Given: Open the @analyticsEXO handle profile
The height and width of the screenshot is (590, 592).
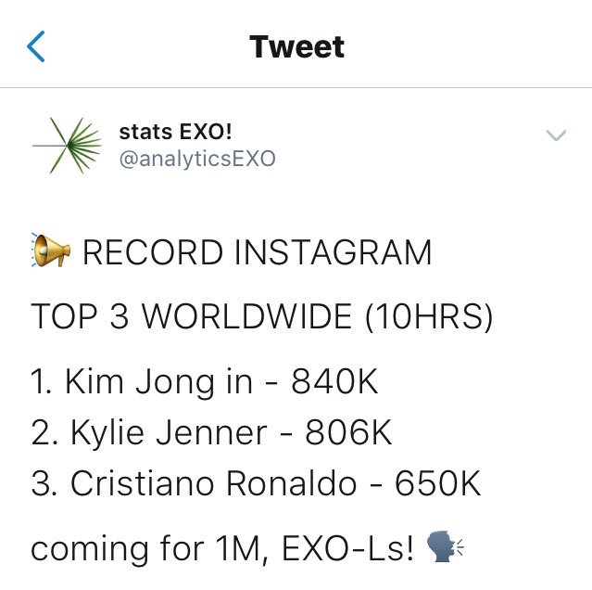Looking at the screenshot, I should coord(197,159).
